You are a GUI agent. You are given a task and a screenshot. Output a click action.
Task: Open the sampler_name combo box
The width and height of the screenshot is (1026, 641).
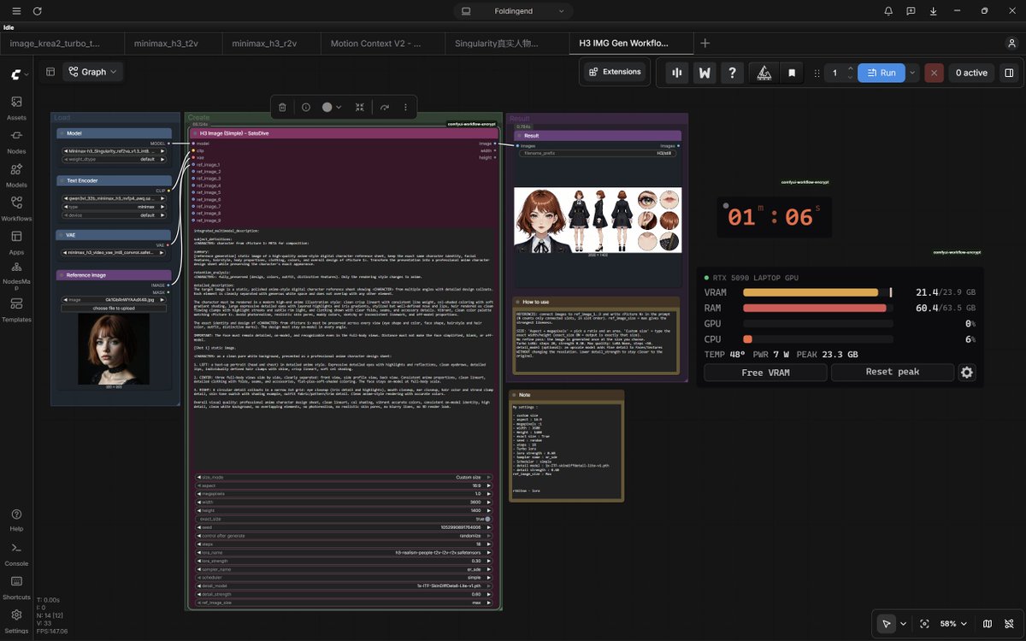(x=345, y=568)
